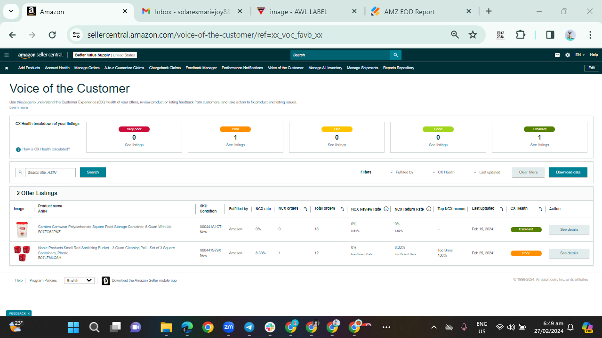602x338 pixels.
Task: See details for the Noble sanitizing bucket
Action: [569, 253]
